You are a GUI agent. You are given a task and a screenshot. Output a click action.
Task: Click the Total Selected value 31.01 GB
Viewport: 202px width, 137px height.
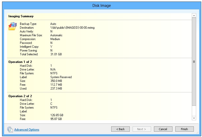[56, 54]
